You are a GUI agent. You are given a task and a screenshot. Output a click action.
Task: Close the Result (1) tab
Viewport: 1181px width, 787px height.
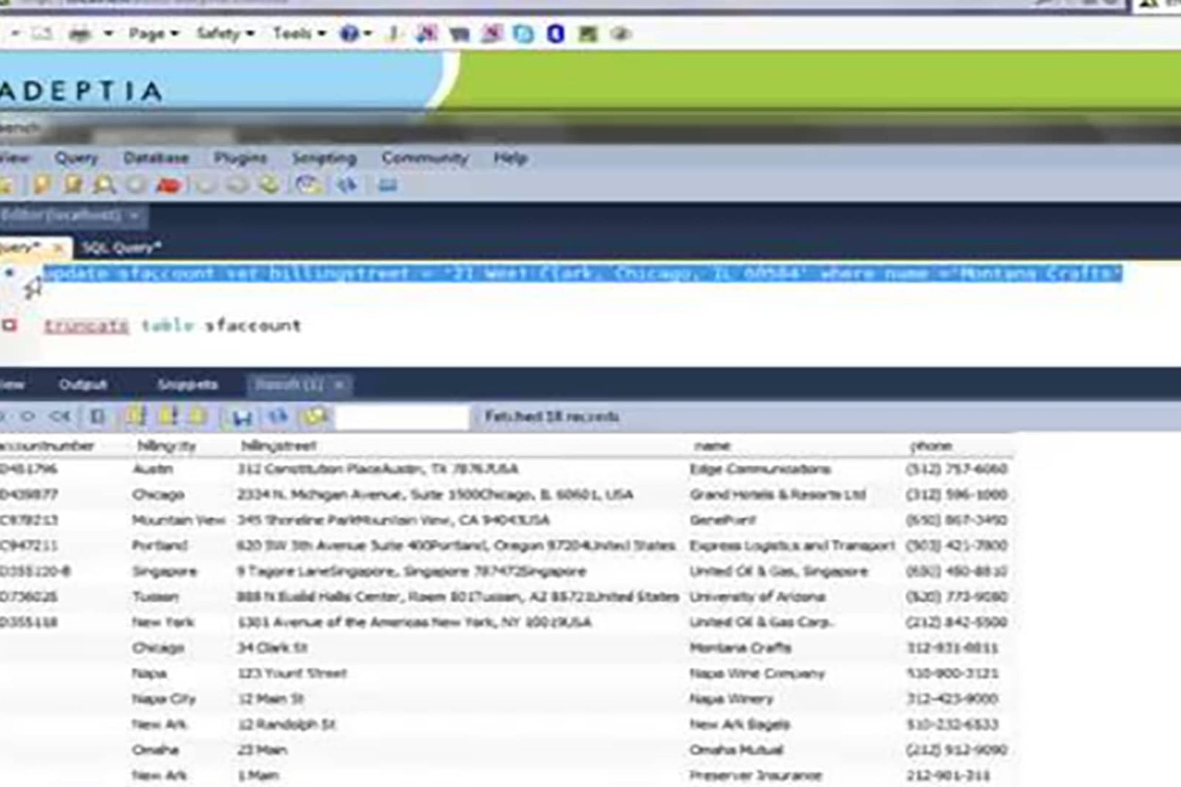pyautogui.click(x=339, y=385)
